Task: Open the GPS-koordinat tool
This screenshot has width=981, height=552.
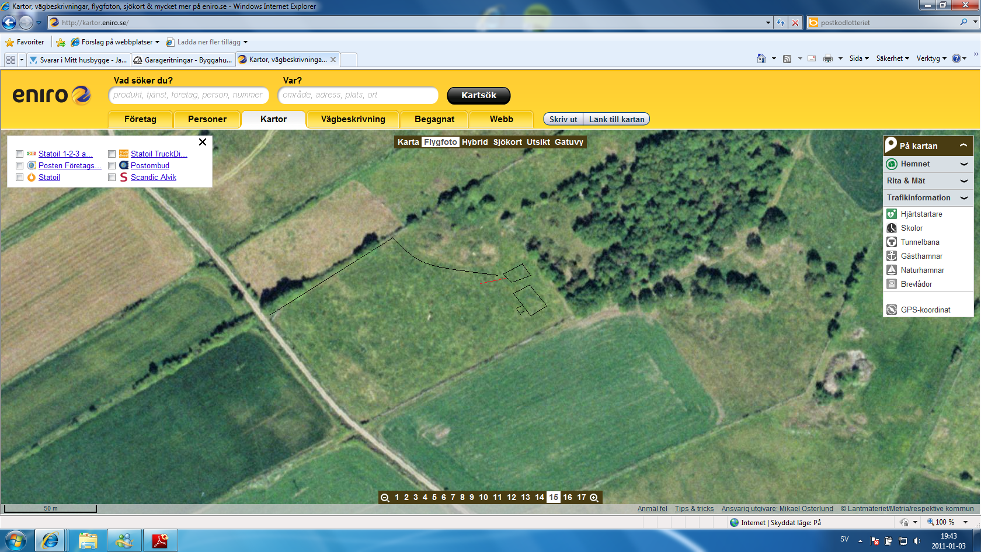Action: pyautogui.click(x=925, y=310)
